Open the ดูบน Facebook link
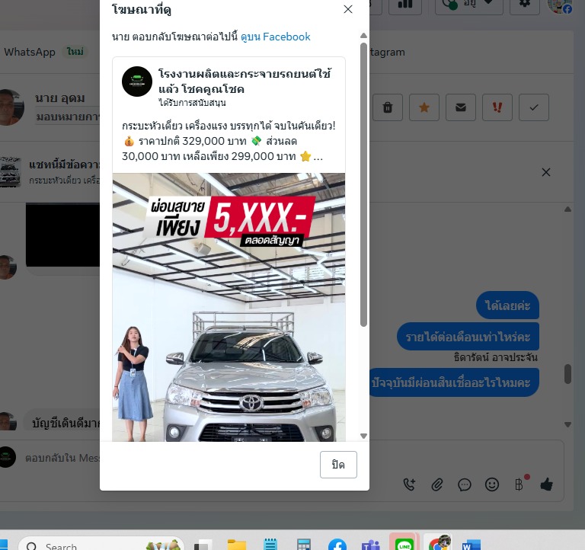Screen dimensions: 585x550 point(275,37)
